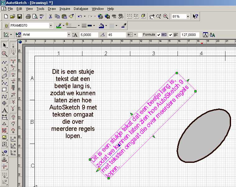Toggle Midpoint snap M

coord(13,75)
